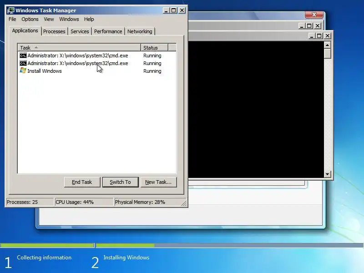Click the CPU Usage: 44% status entry
Image resolution: width=364 pixels, height=273 pixels.
click(x=84, y=202)
